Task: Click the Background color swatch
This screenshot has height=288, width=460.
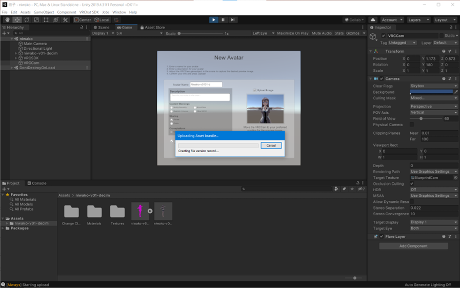Action: (x=431, y=92)
